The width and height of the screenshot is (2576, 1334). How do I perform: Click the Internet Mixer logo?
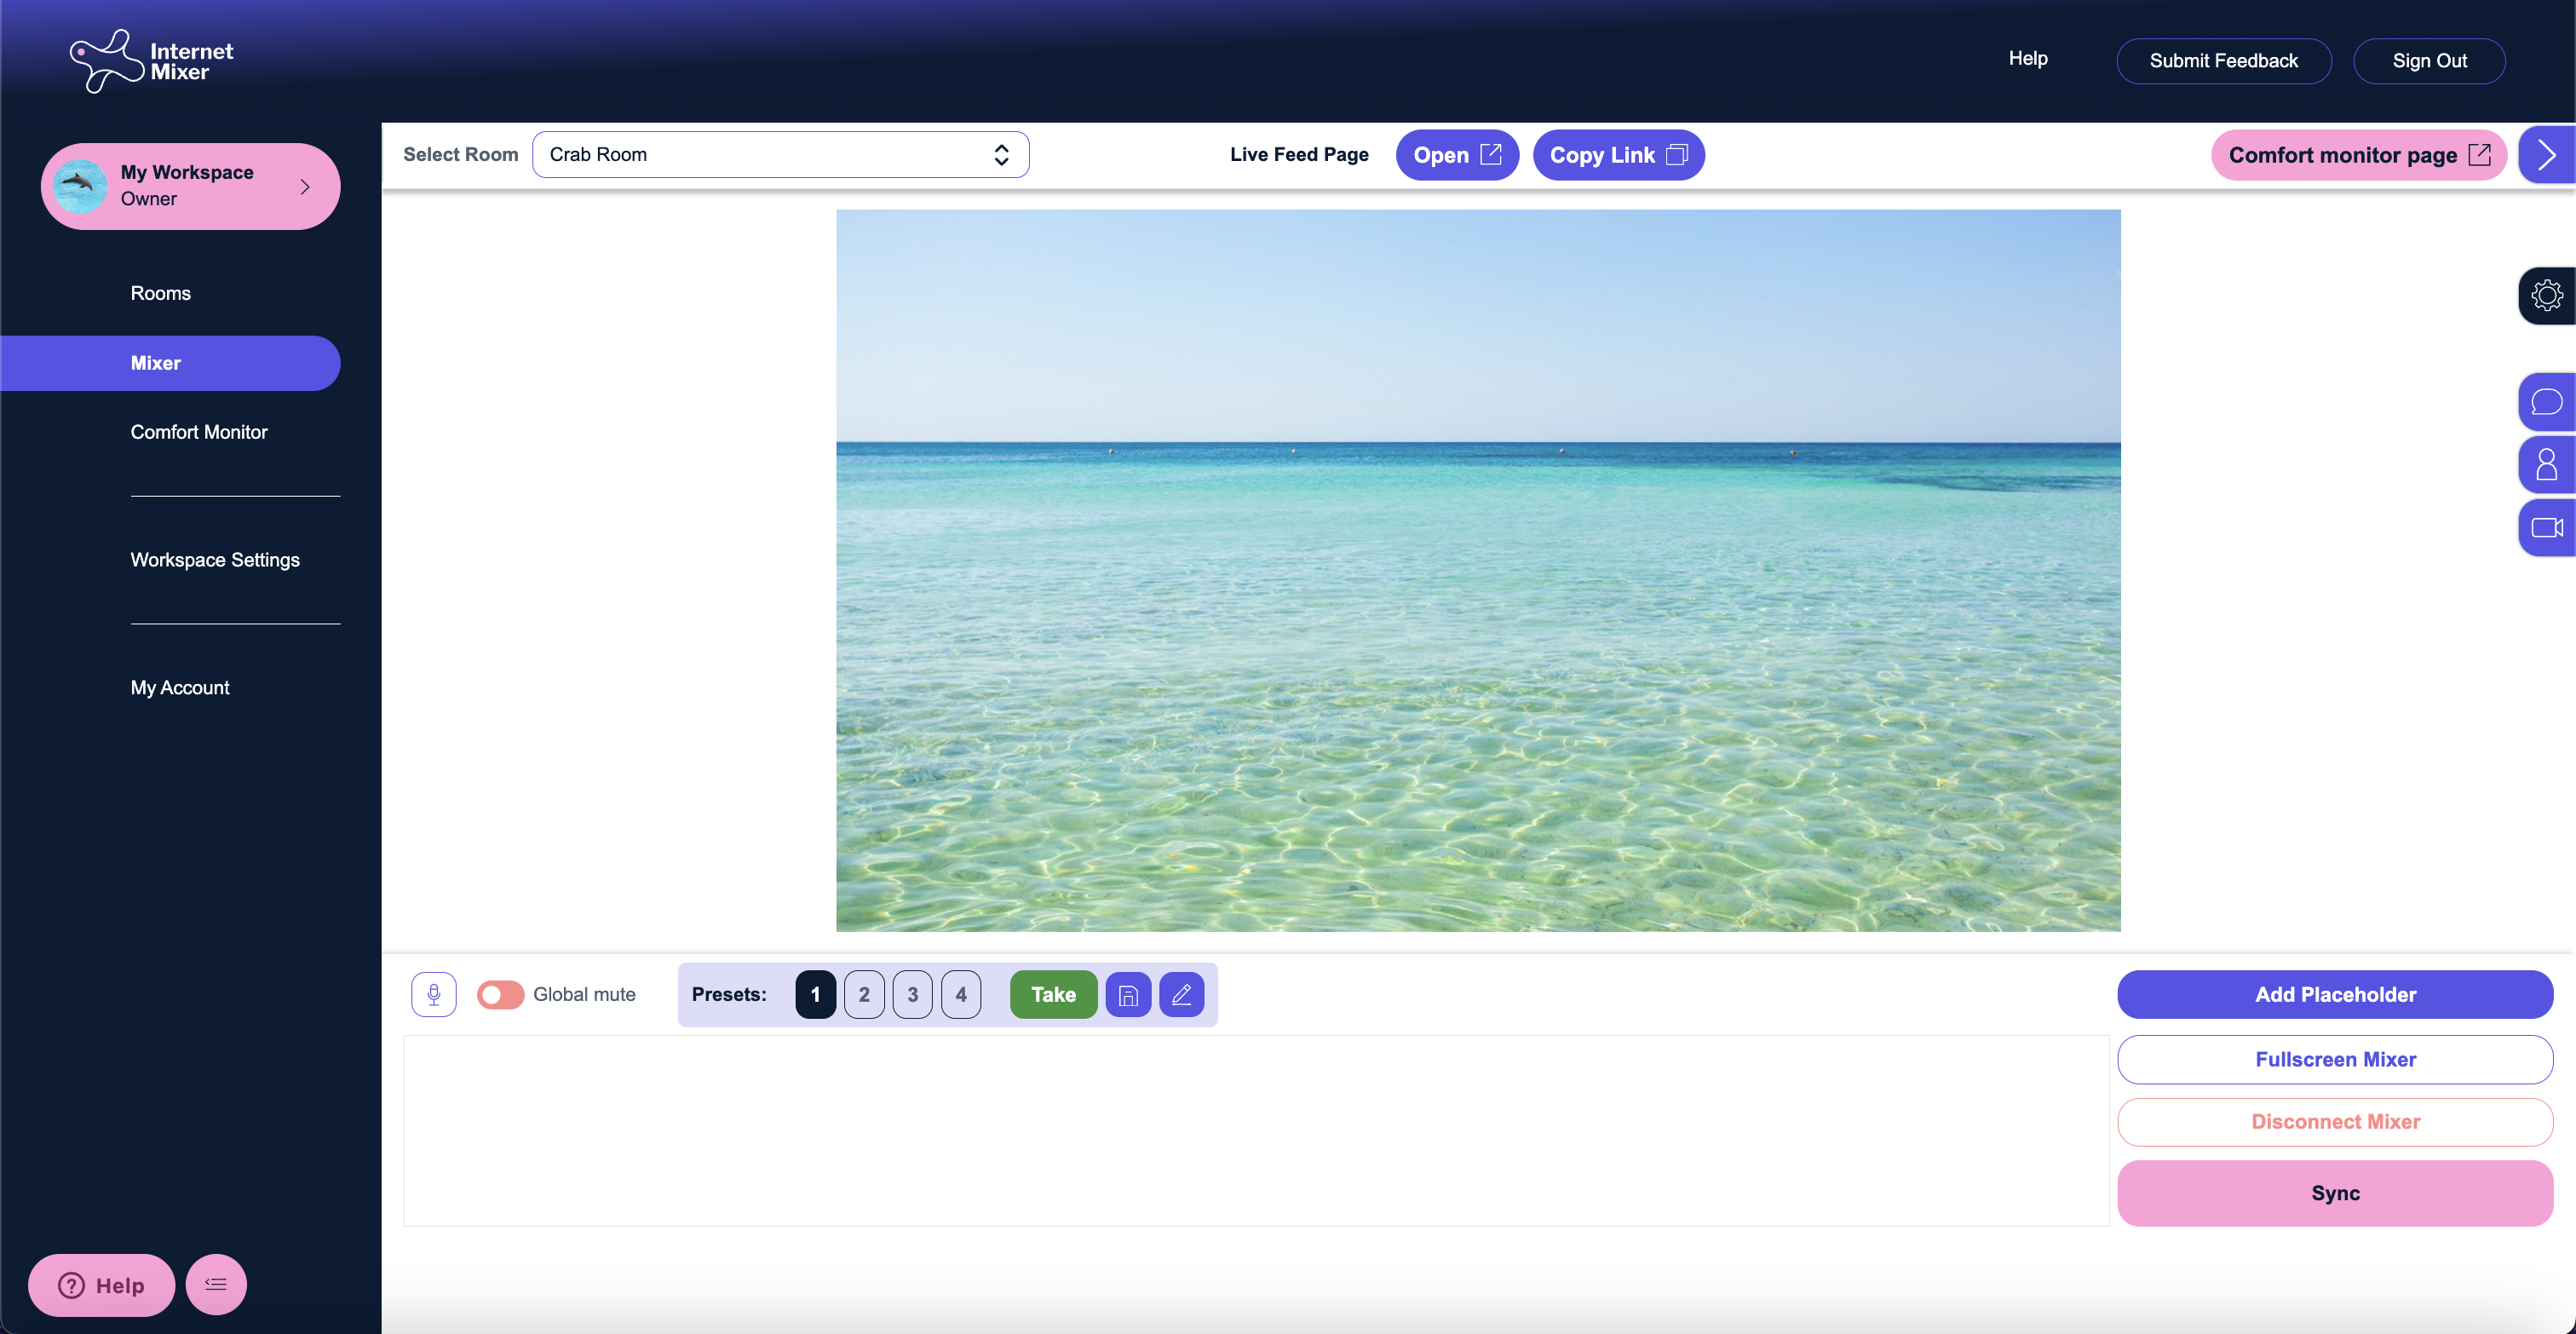point(151,60)
